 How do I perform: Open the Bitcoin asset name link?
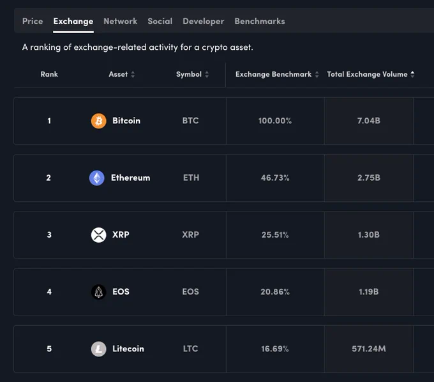(x=126, y=121)
